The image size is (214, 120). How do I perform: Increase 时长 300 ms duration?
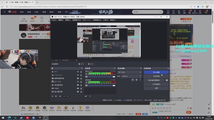tap(140, 75)
